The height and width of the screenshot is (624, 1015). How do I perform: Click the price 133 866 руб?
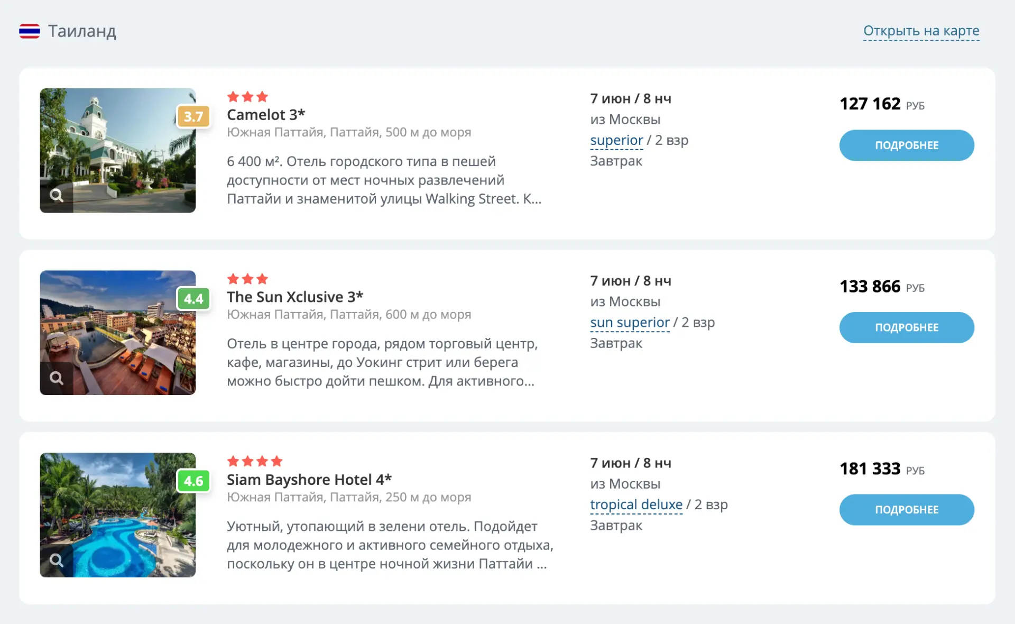882,286
